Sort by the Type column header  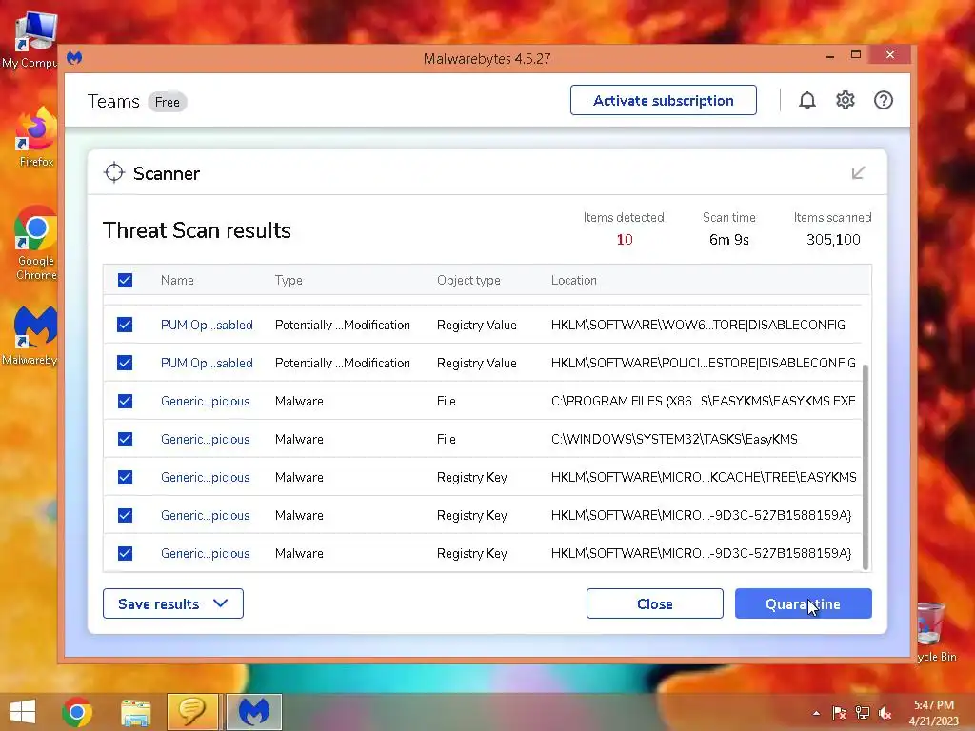[x=289, y=281]
